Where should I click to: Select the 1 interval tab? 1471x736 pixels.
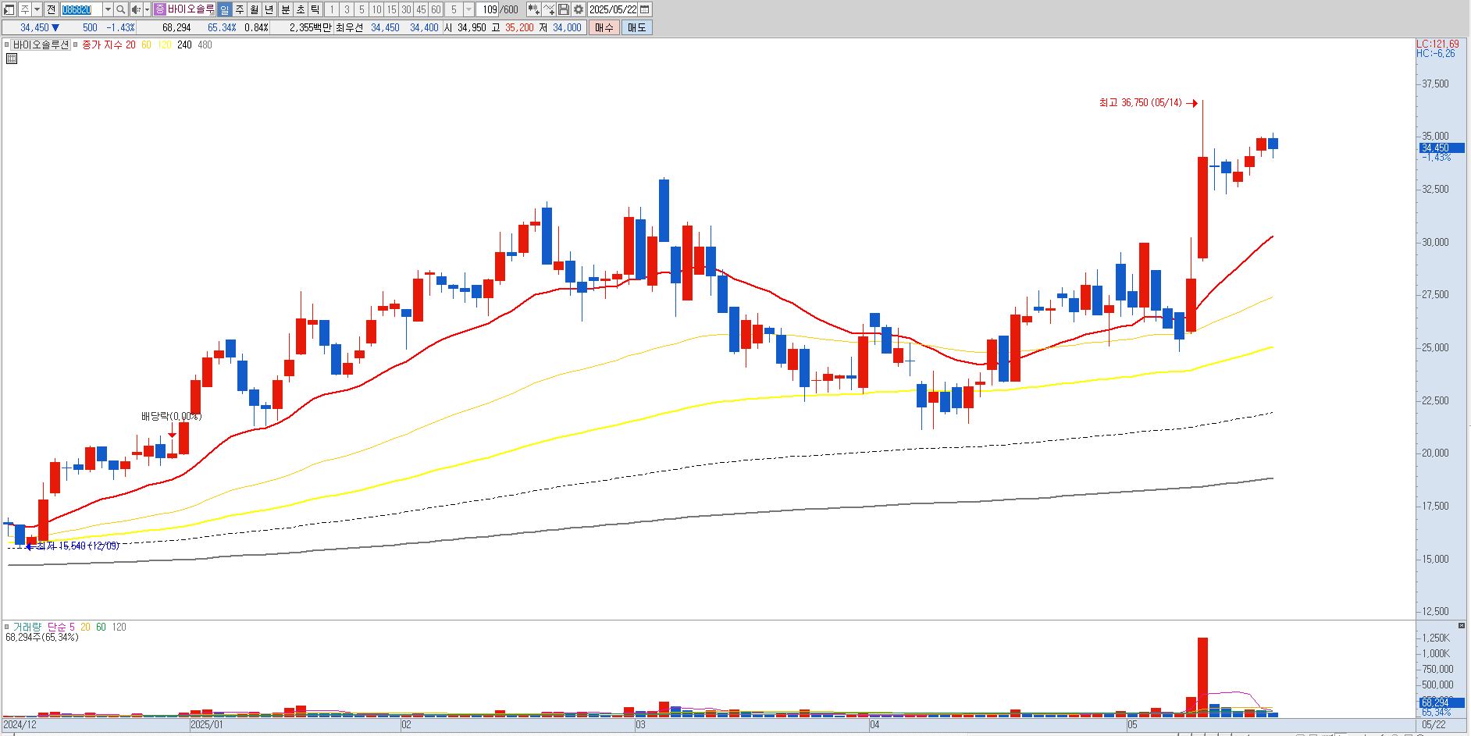(x=331, y=9)
